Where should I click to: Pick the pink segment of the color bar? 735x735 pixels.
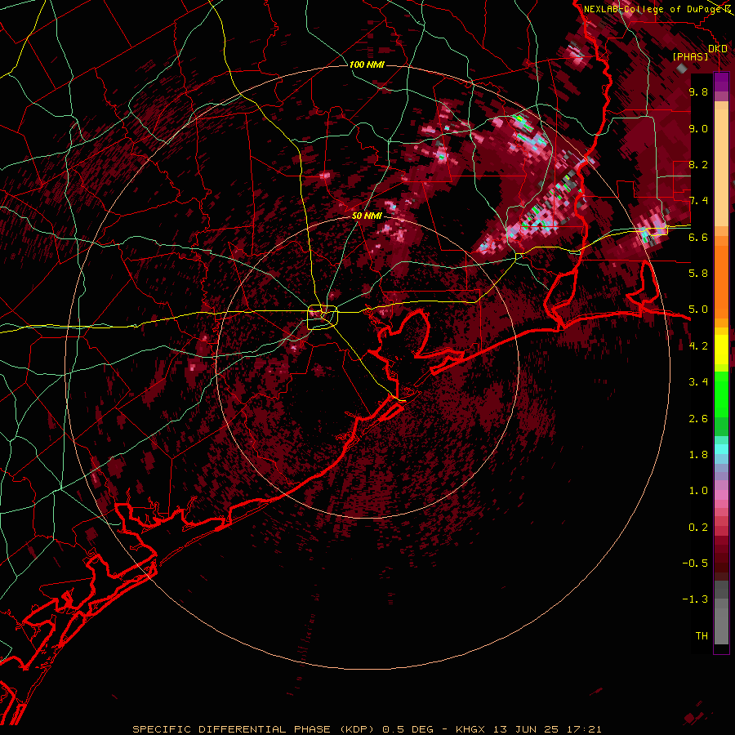point(721,495)
